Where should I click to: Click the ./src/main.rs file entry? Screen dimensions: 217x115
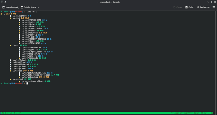click(x=30, y=56)
